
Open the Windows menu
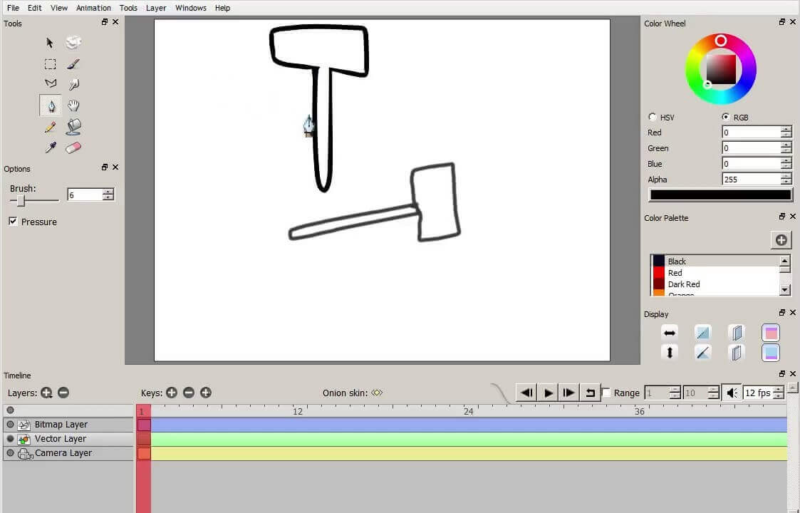point(191,8)
